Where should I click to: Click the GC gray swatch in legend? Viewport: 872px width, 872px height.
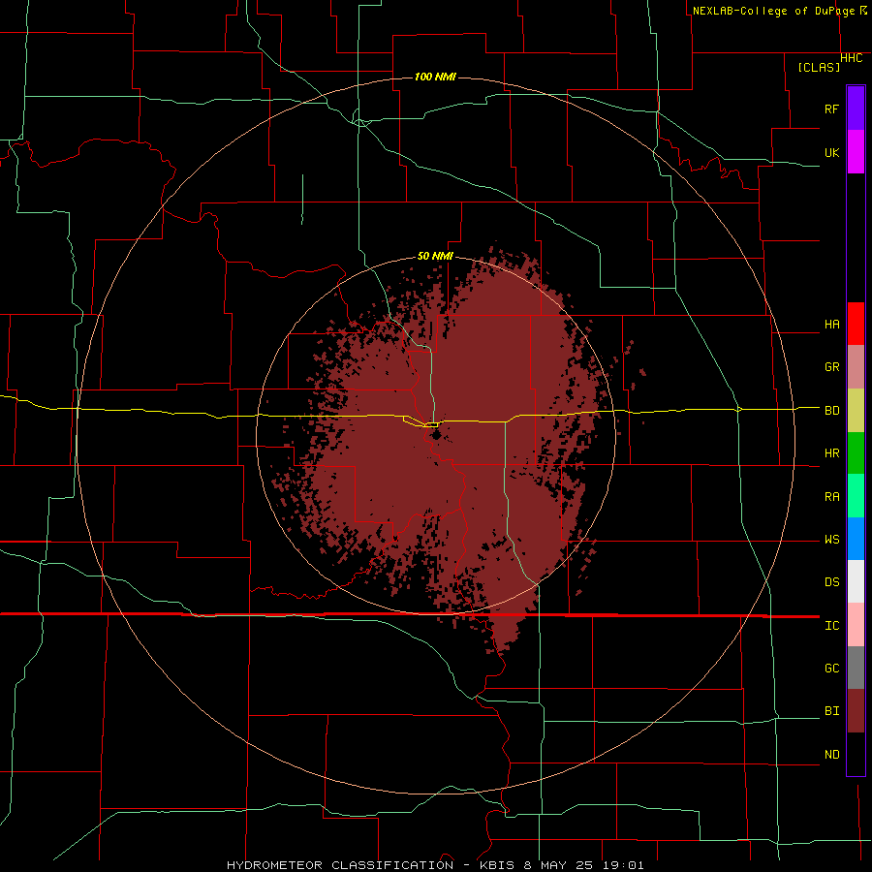pyautogui.click(x=856, y=668)
